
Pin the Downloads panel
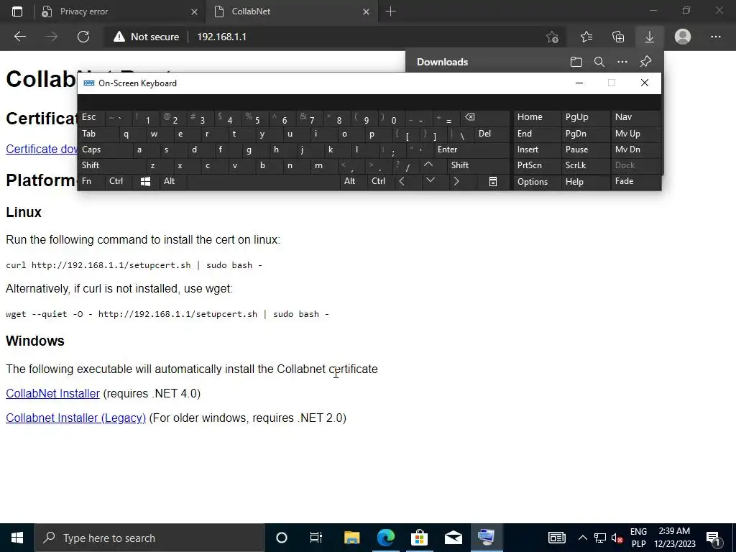[x=646, y=62]
